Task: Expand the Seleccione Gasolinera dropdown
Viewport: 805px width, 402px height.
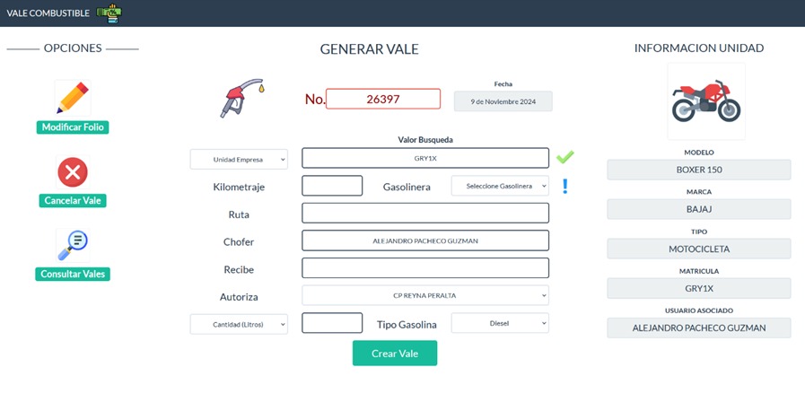Action: tap(500, 186)
